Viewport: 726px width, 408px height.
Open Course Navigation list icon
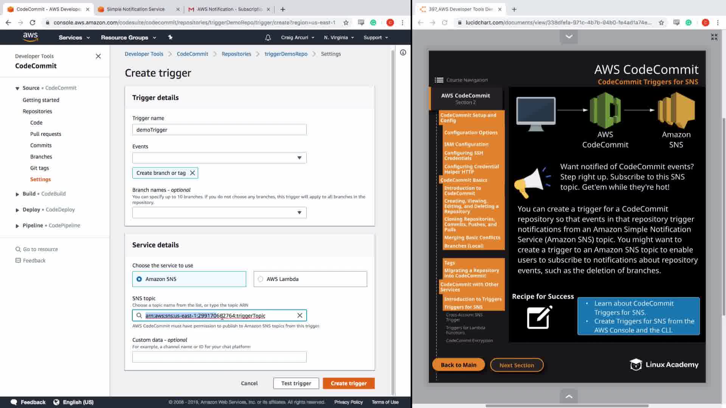click(x=439, y=80)
